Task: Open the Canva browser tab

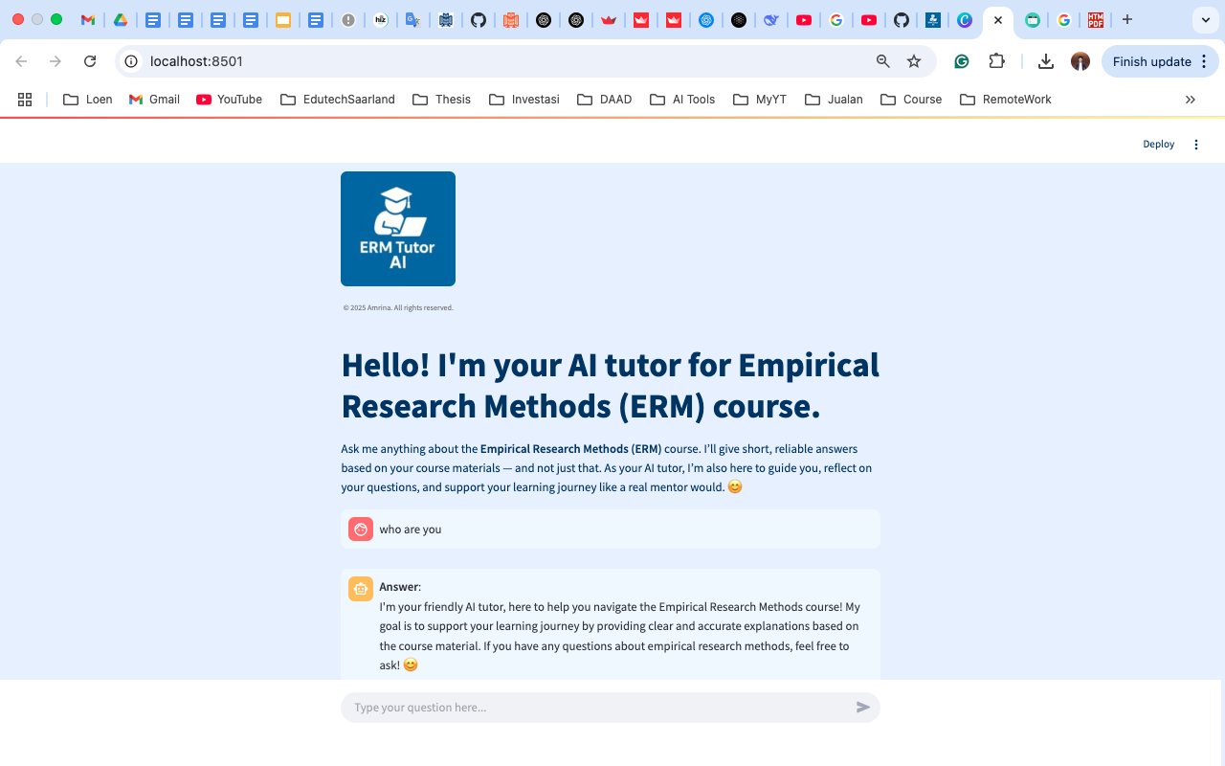Action: click(x=965, y=19)
